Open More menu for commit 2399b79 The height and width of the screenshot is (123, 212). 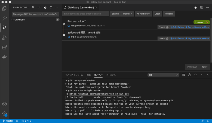click(x=205, y=39)
